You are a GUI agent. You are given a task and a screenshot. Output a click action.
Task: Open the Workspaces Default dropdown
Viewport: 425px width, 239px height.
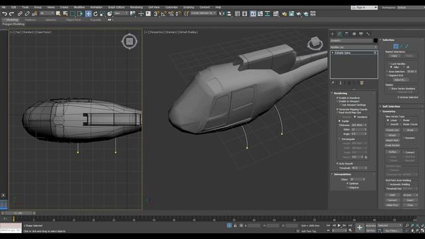click(410, 7)
